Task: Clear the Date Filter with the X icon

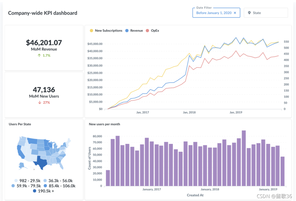Action: point(235,13)
